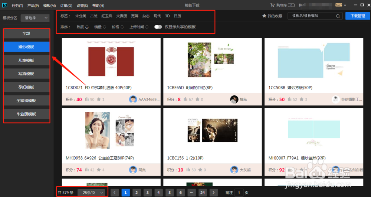
Task: Sort templates by 价格
Action: point(118,27)
